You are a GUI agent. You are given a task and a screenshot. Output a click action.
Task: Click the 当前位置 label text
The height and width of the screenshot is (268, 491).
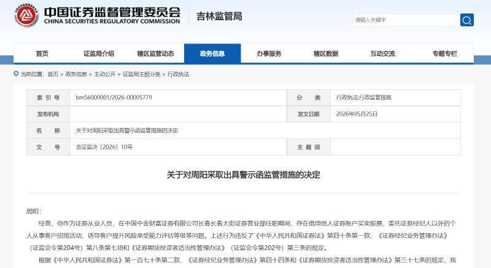tap(33, 74)
